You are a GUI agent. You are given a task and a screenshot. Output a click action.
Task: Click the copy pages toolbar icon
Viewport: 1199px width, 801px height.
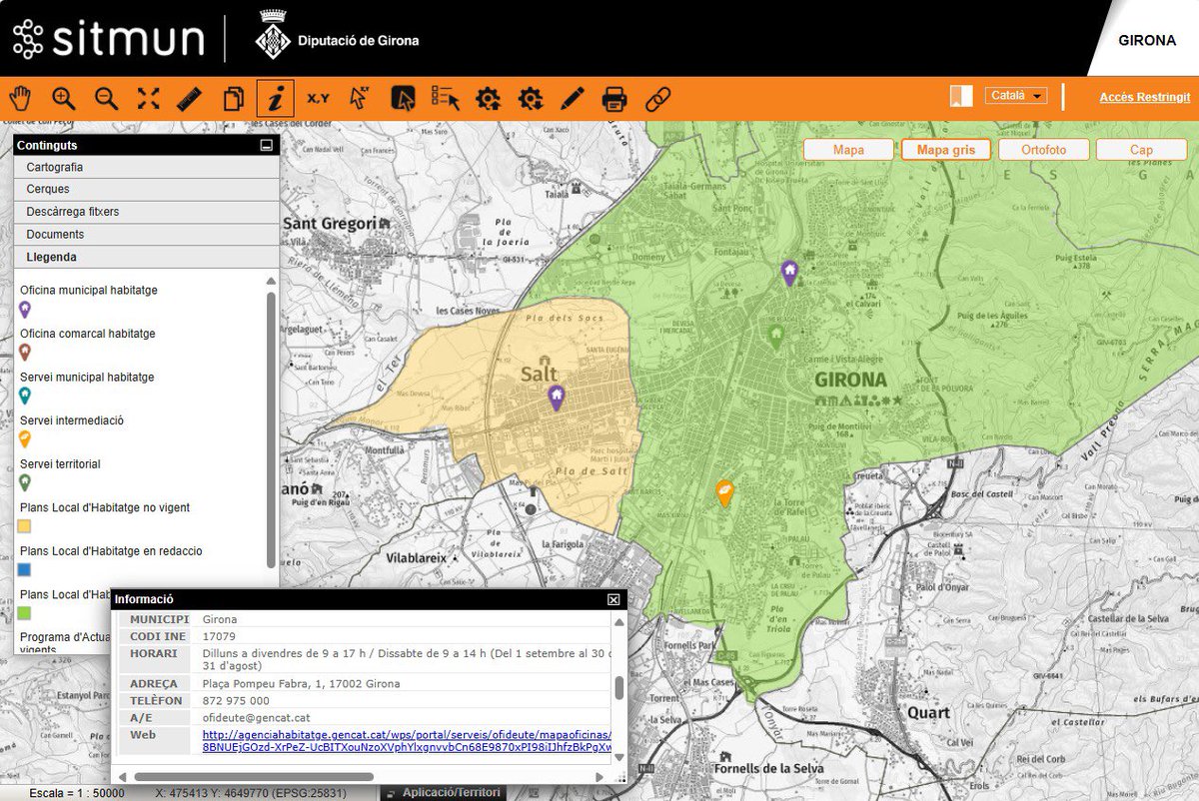tap(234, 98)
